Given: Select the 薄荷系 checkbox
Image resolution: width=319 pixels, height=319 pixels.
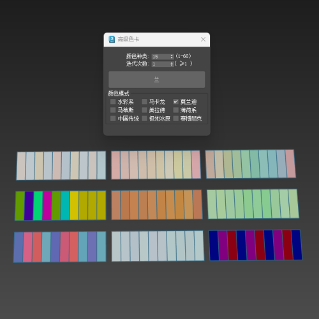Looking at the screenshot, I should click(175, 110).
